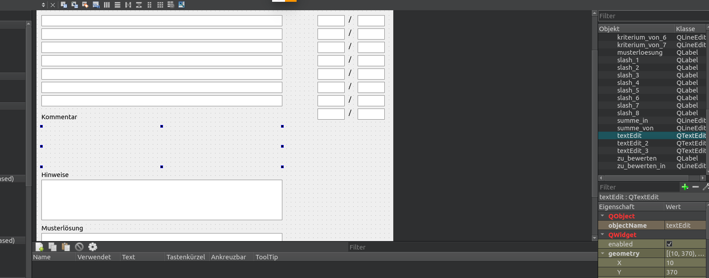Select summe_in in object tree
This screenshot has width=709, height=278.
[632, 121]
